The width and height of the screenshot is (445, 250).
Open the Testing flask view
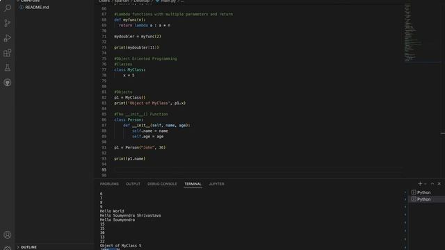tap(8, 68)
